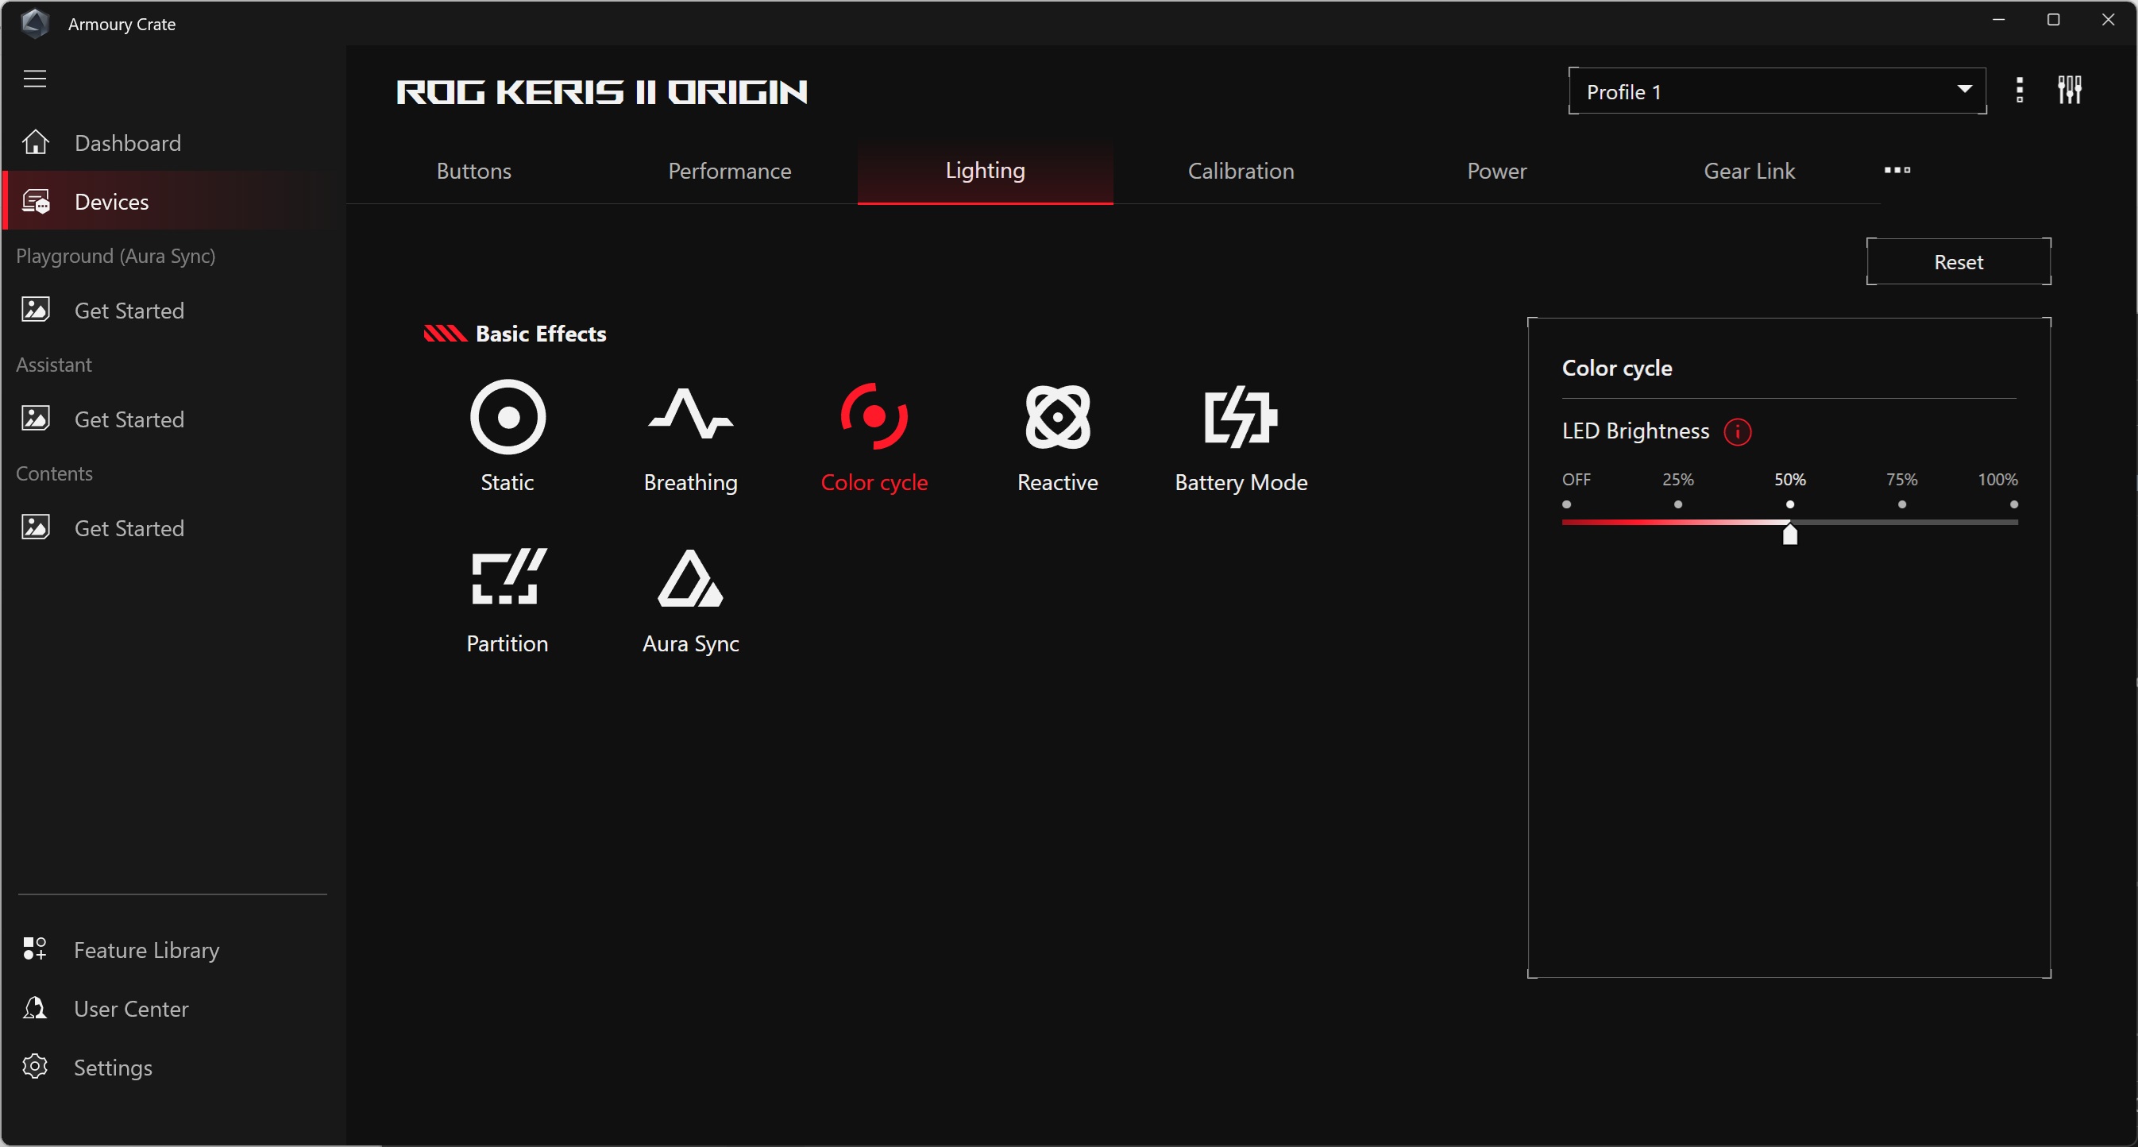Set LED brightness to 25% dot
The height and width of the screenshot is (1147, 2138).
(x=1678, y=504)
